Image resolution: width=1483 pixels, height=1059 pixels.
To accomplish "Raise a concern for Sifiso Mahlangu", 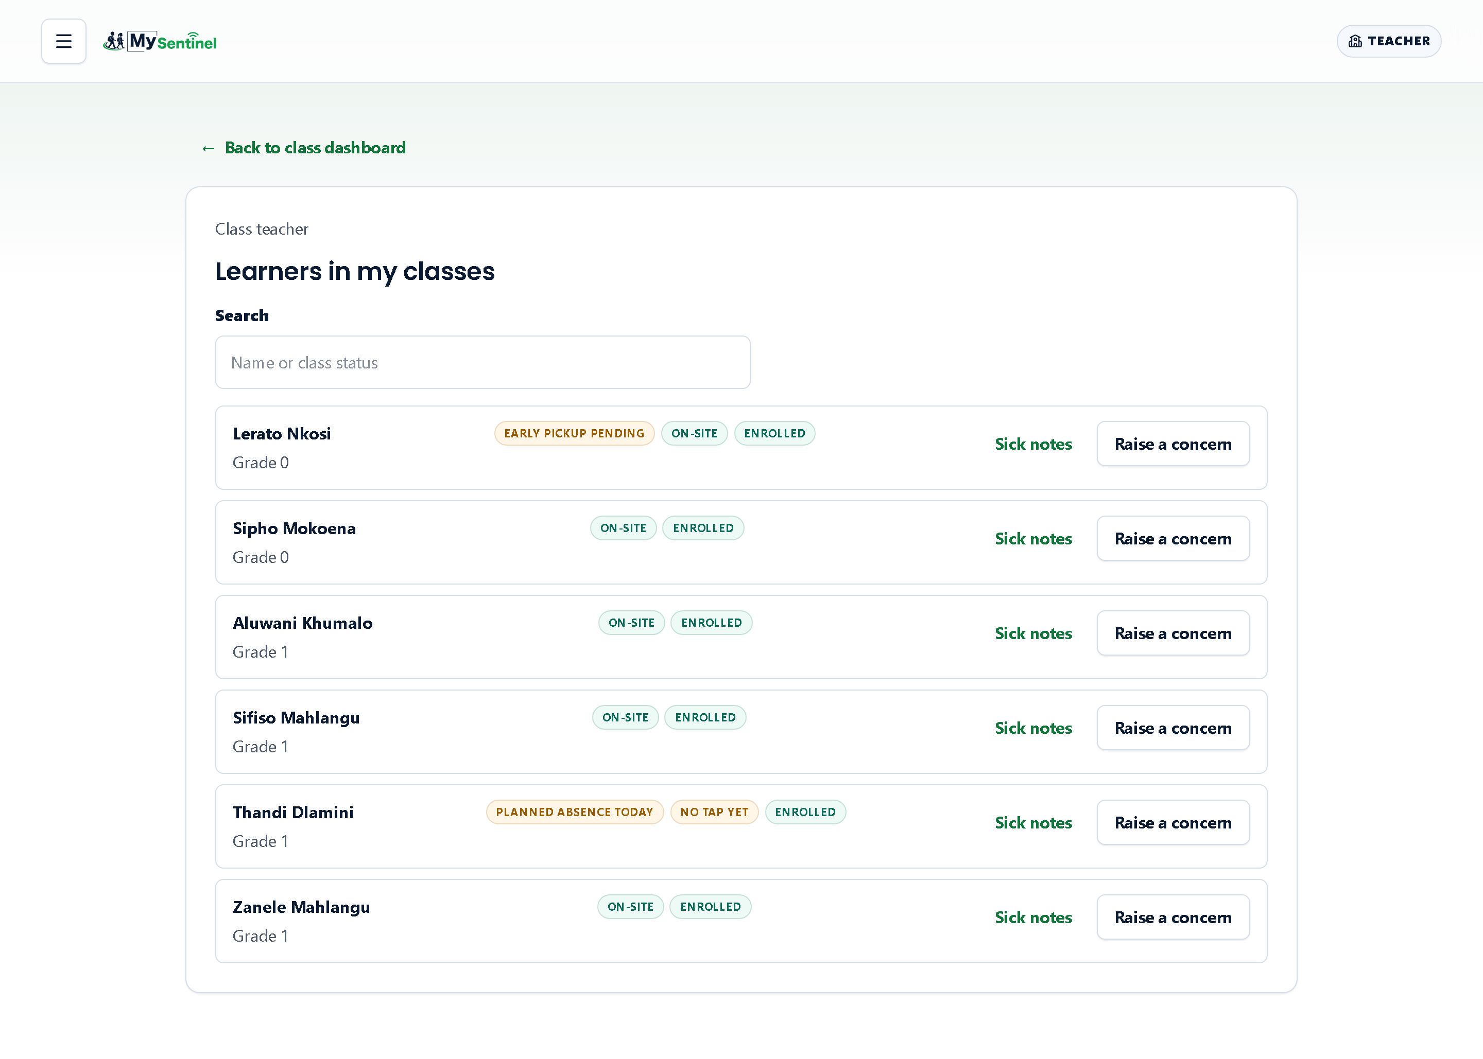I will point(1172,728).
